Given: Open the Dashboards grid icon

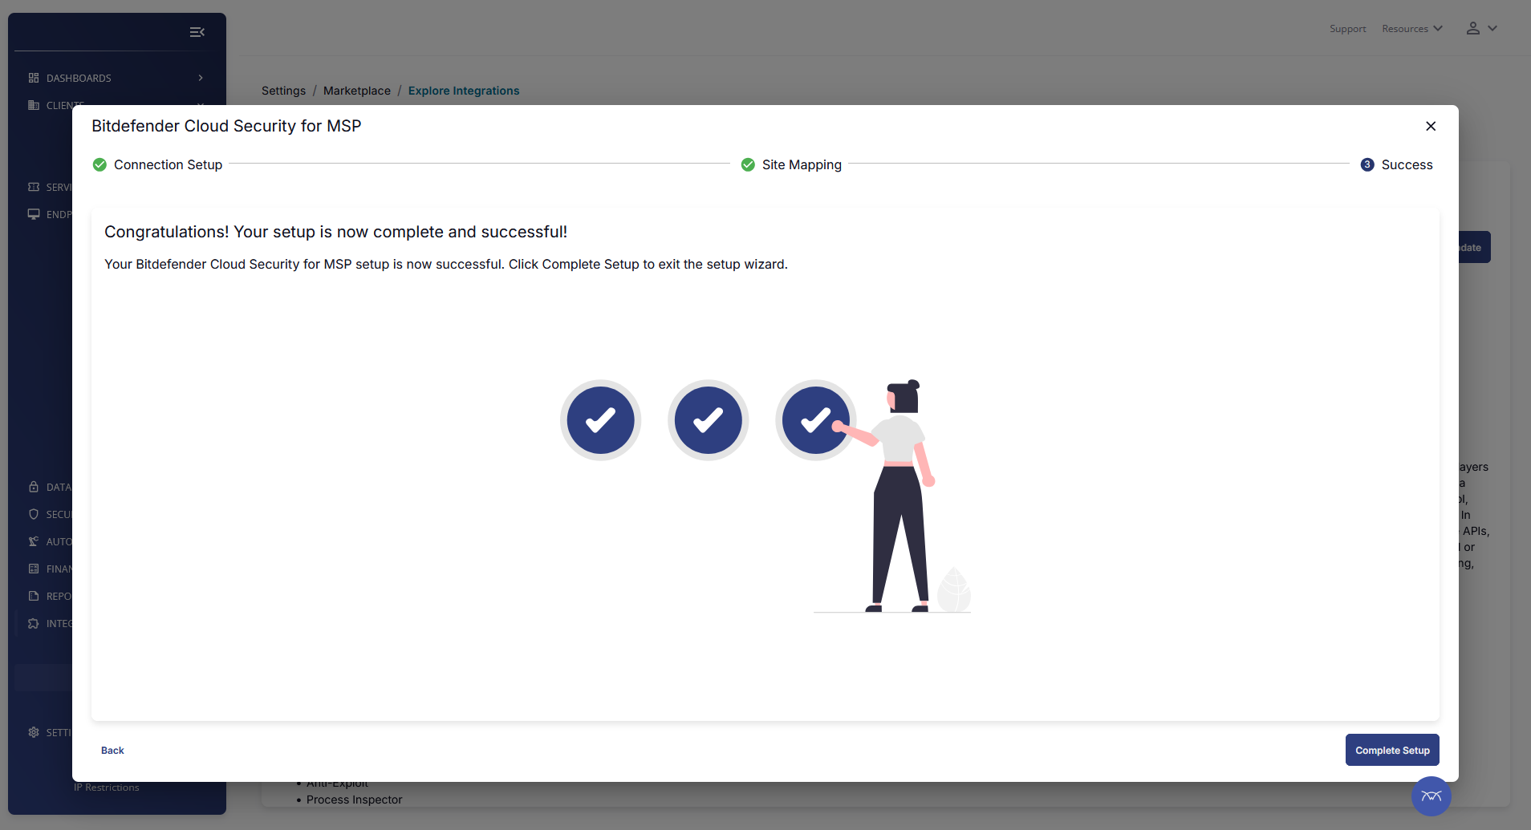Looking at the screenshot, I should click(34, 78).
